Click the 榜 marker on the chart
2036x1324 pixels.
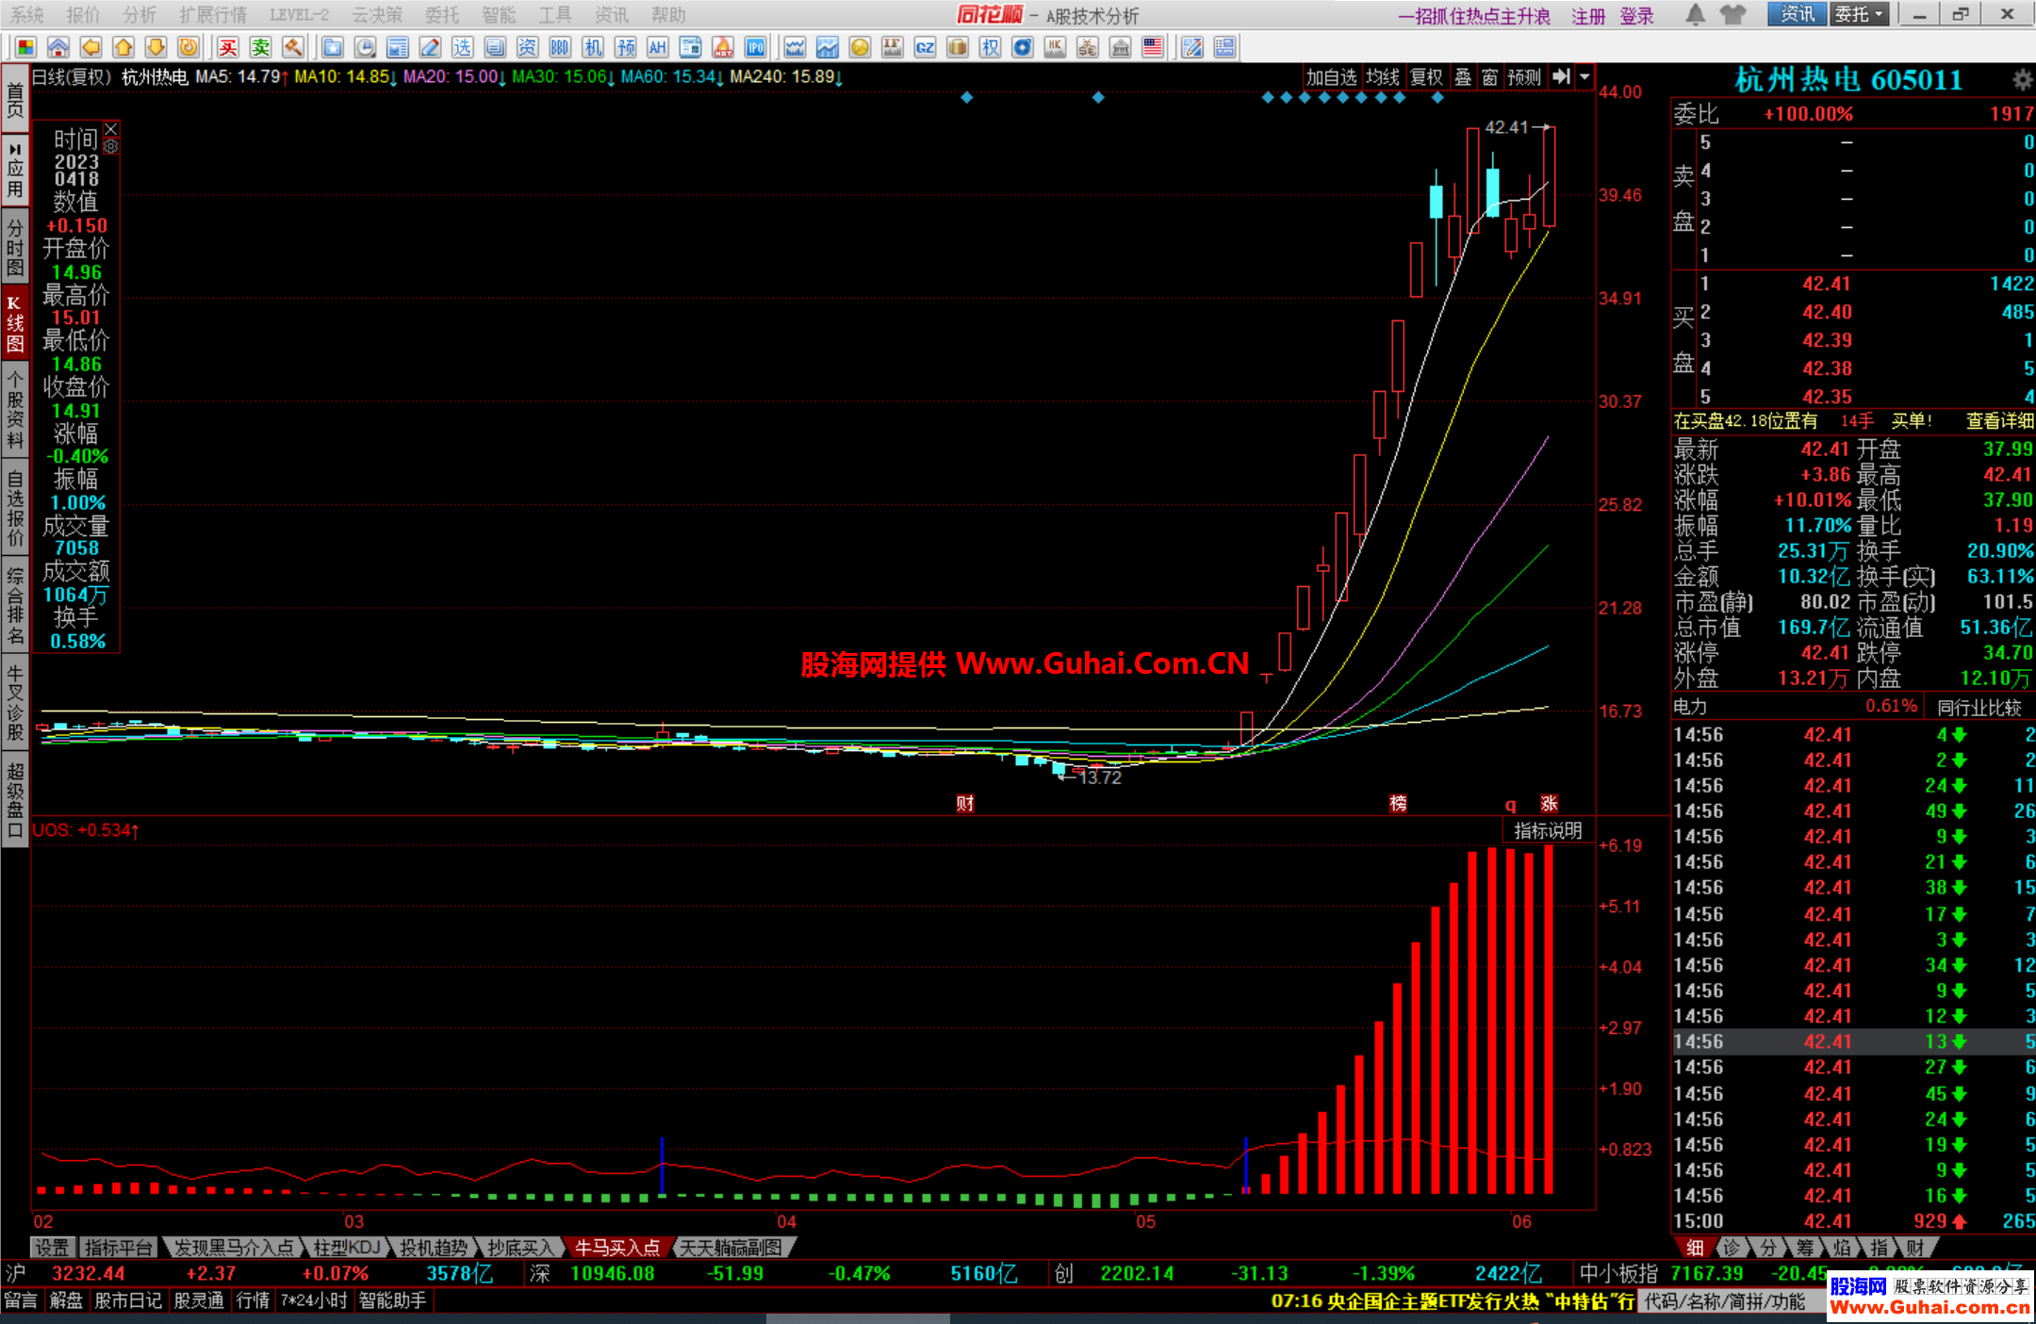pos(1398,803)
